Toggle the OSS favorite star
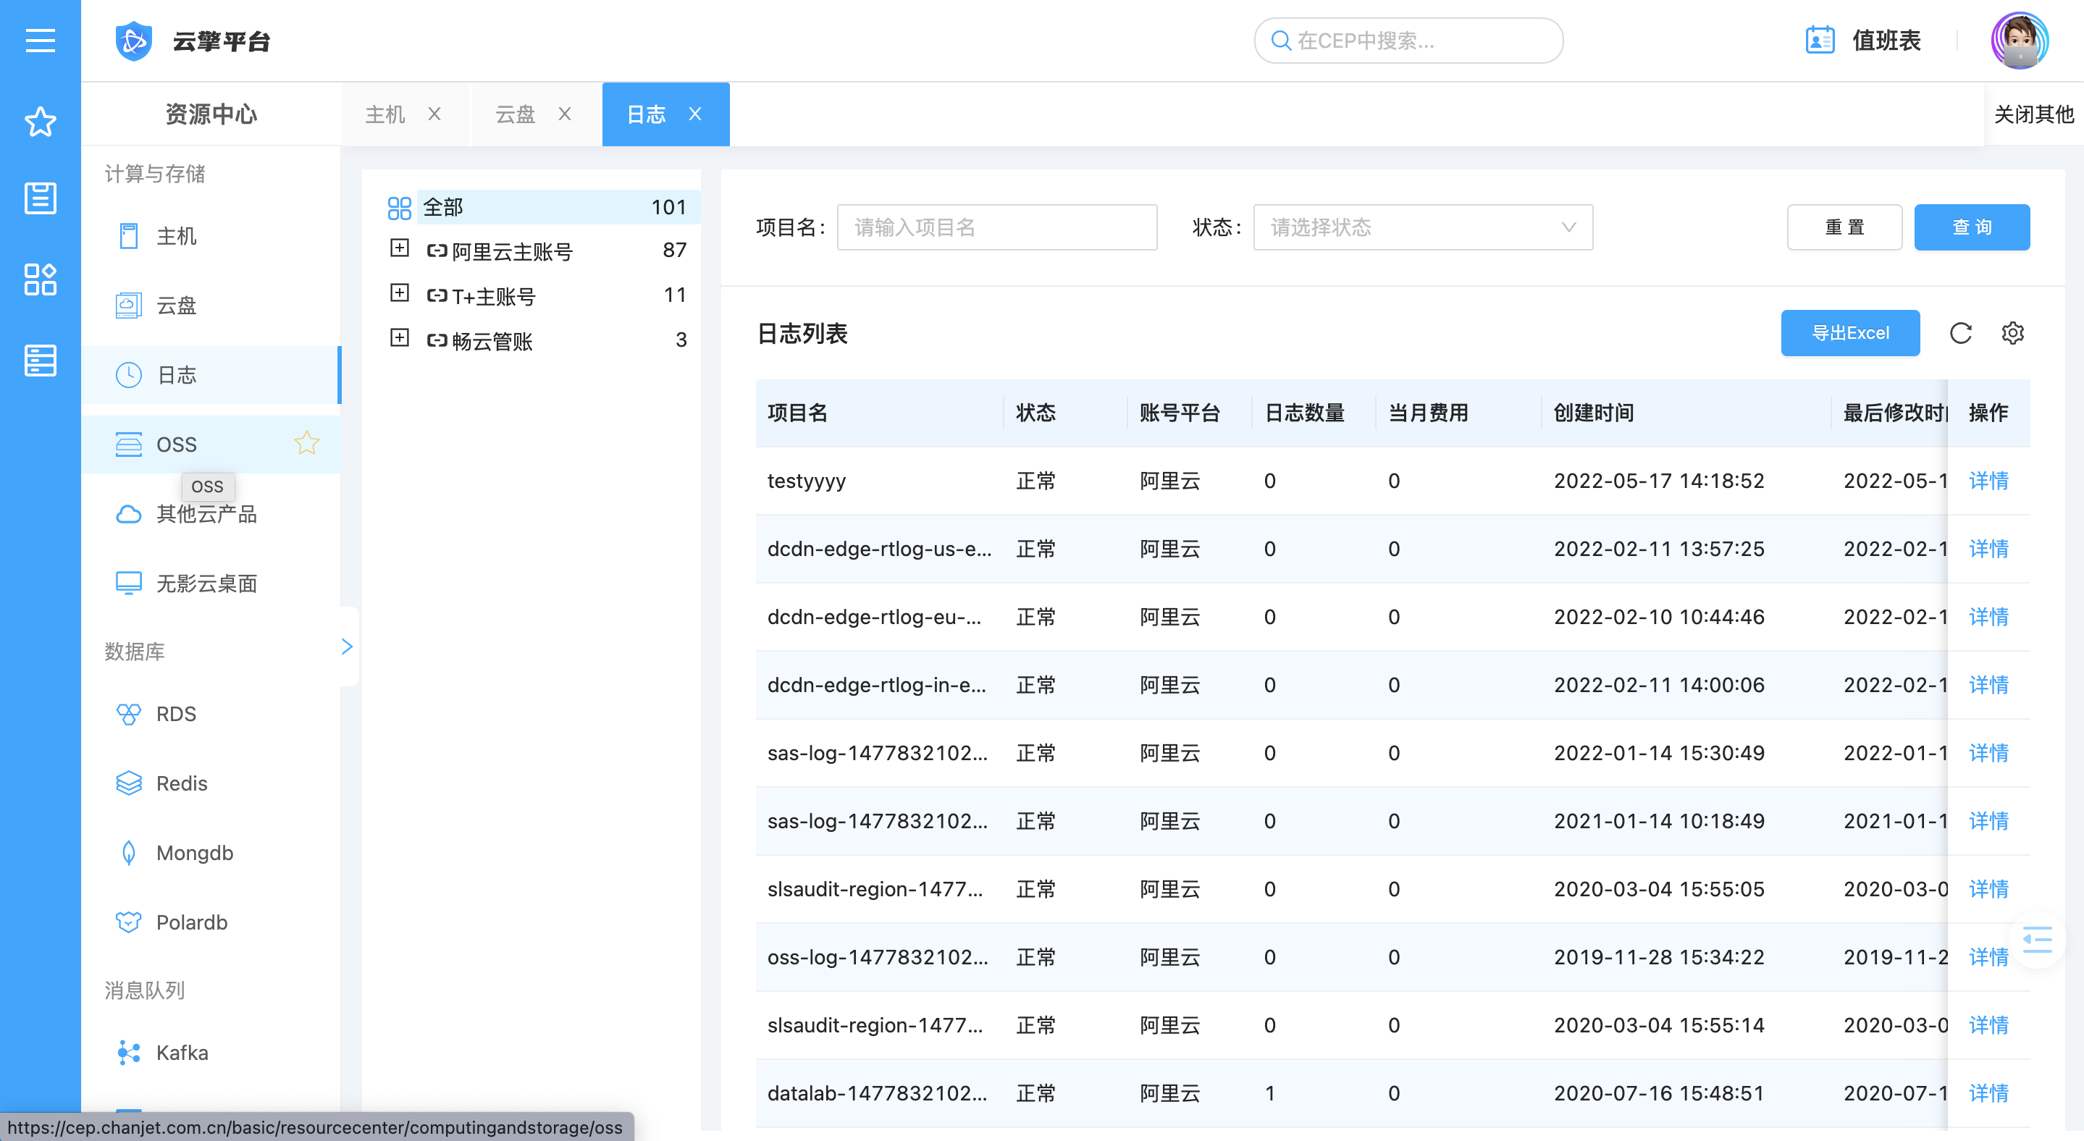Image resolution: width=2084 pixels, height=1141 pixels. point(306,442)
